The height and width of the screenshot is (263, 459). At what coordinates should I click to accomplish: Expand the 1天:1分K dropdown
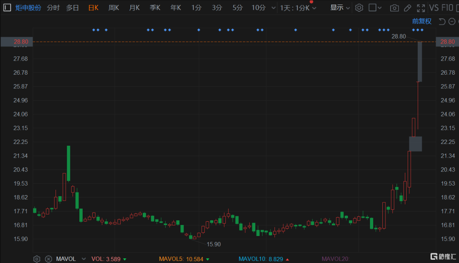point(298,8)
